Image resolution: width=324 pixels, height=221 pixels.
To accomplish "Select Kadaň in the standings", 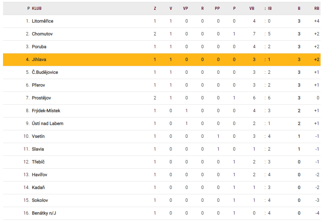I will pos(38,187).
